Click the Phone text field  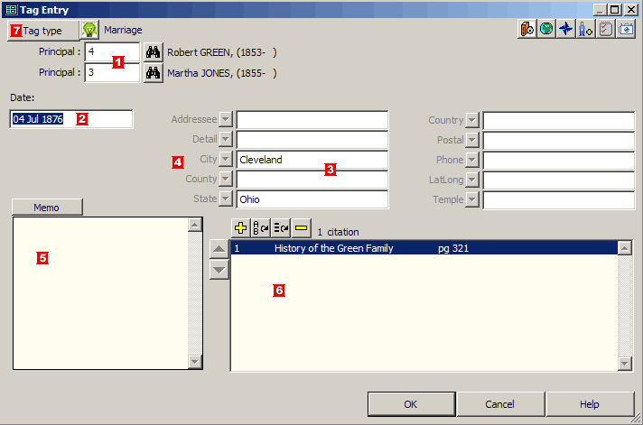coord(558,161)
